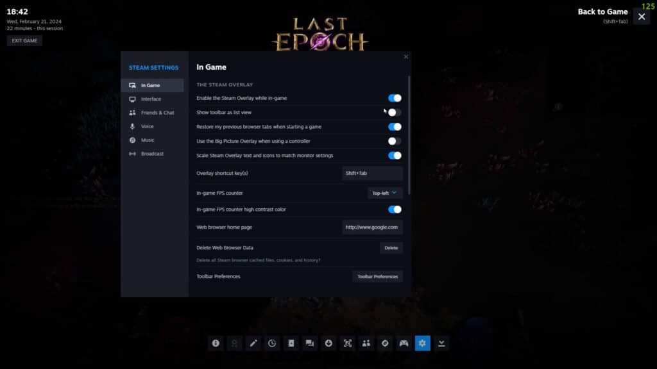Open the Screenshots capture icon
The height and width of the screenshot is (369, 657).
tap(347, 343)
